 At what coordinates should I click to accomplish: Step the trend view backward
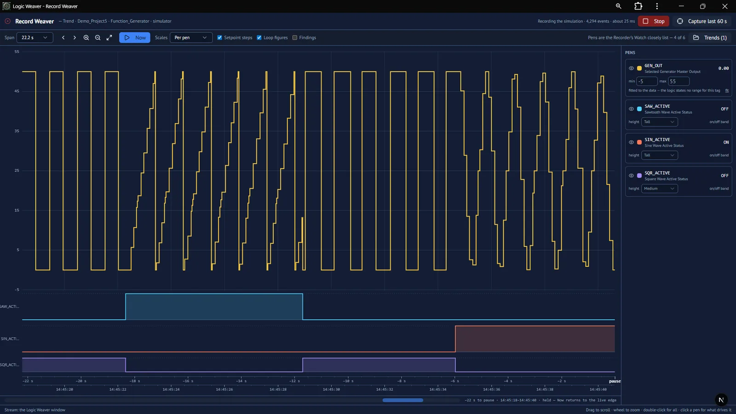63,38
